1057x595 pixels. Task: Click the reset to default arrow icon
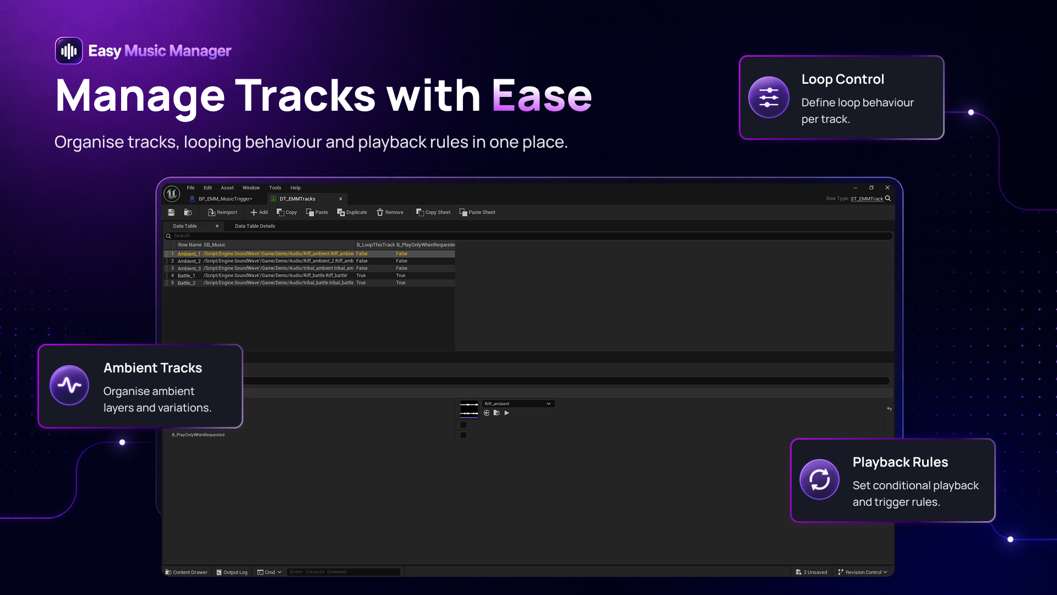pos(889,409)
